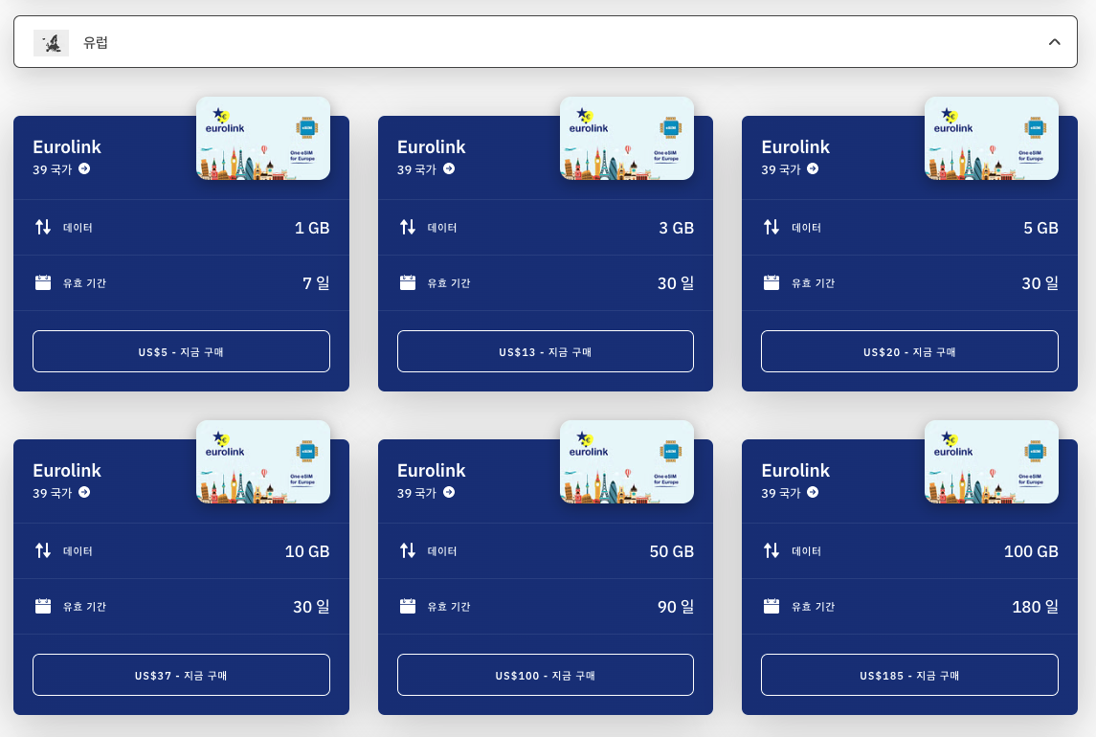
Task: Click the eurolink eSIM image on 100 GB card
Action: (991, 462)
